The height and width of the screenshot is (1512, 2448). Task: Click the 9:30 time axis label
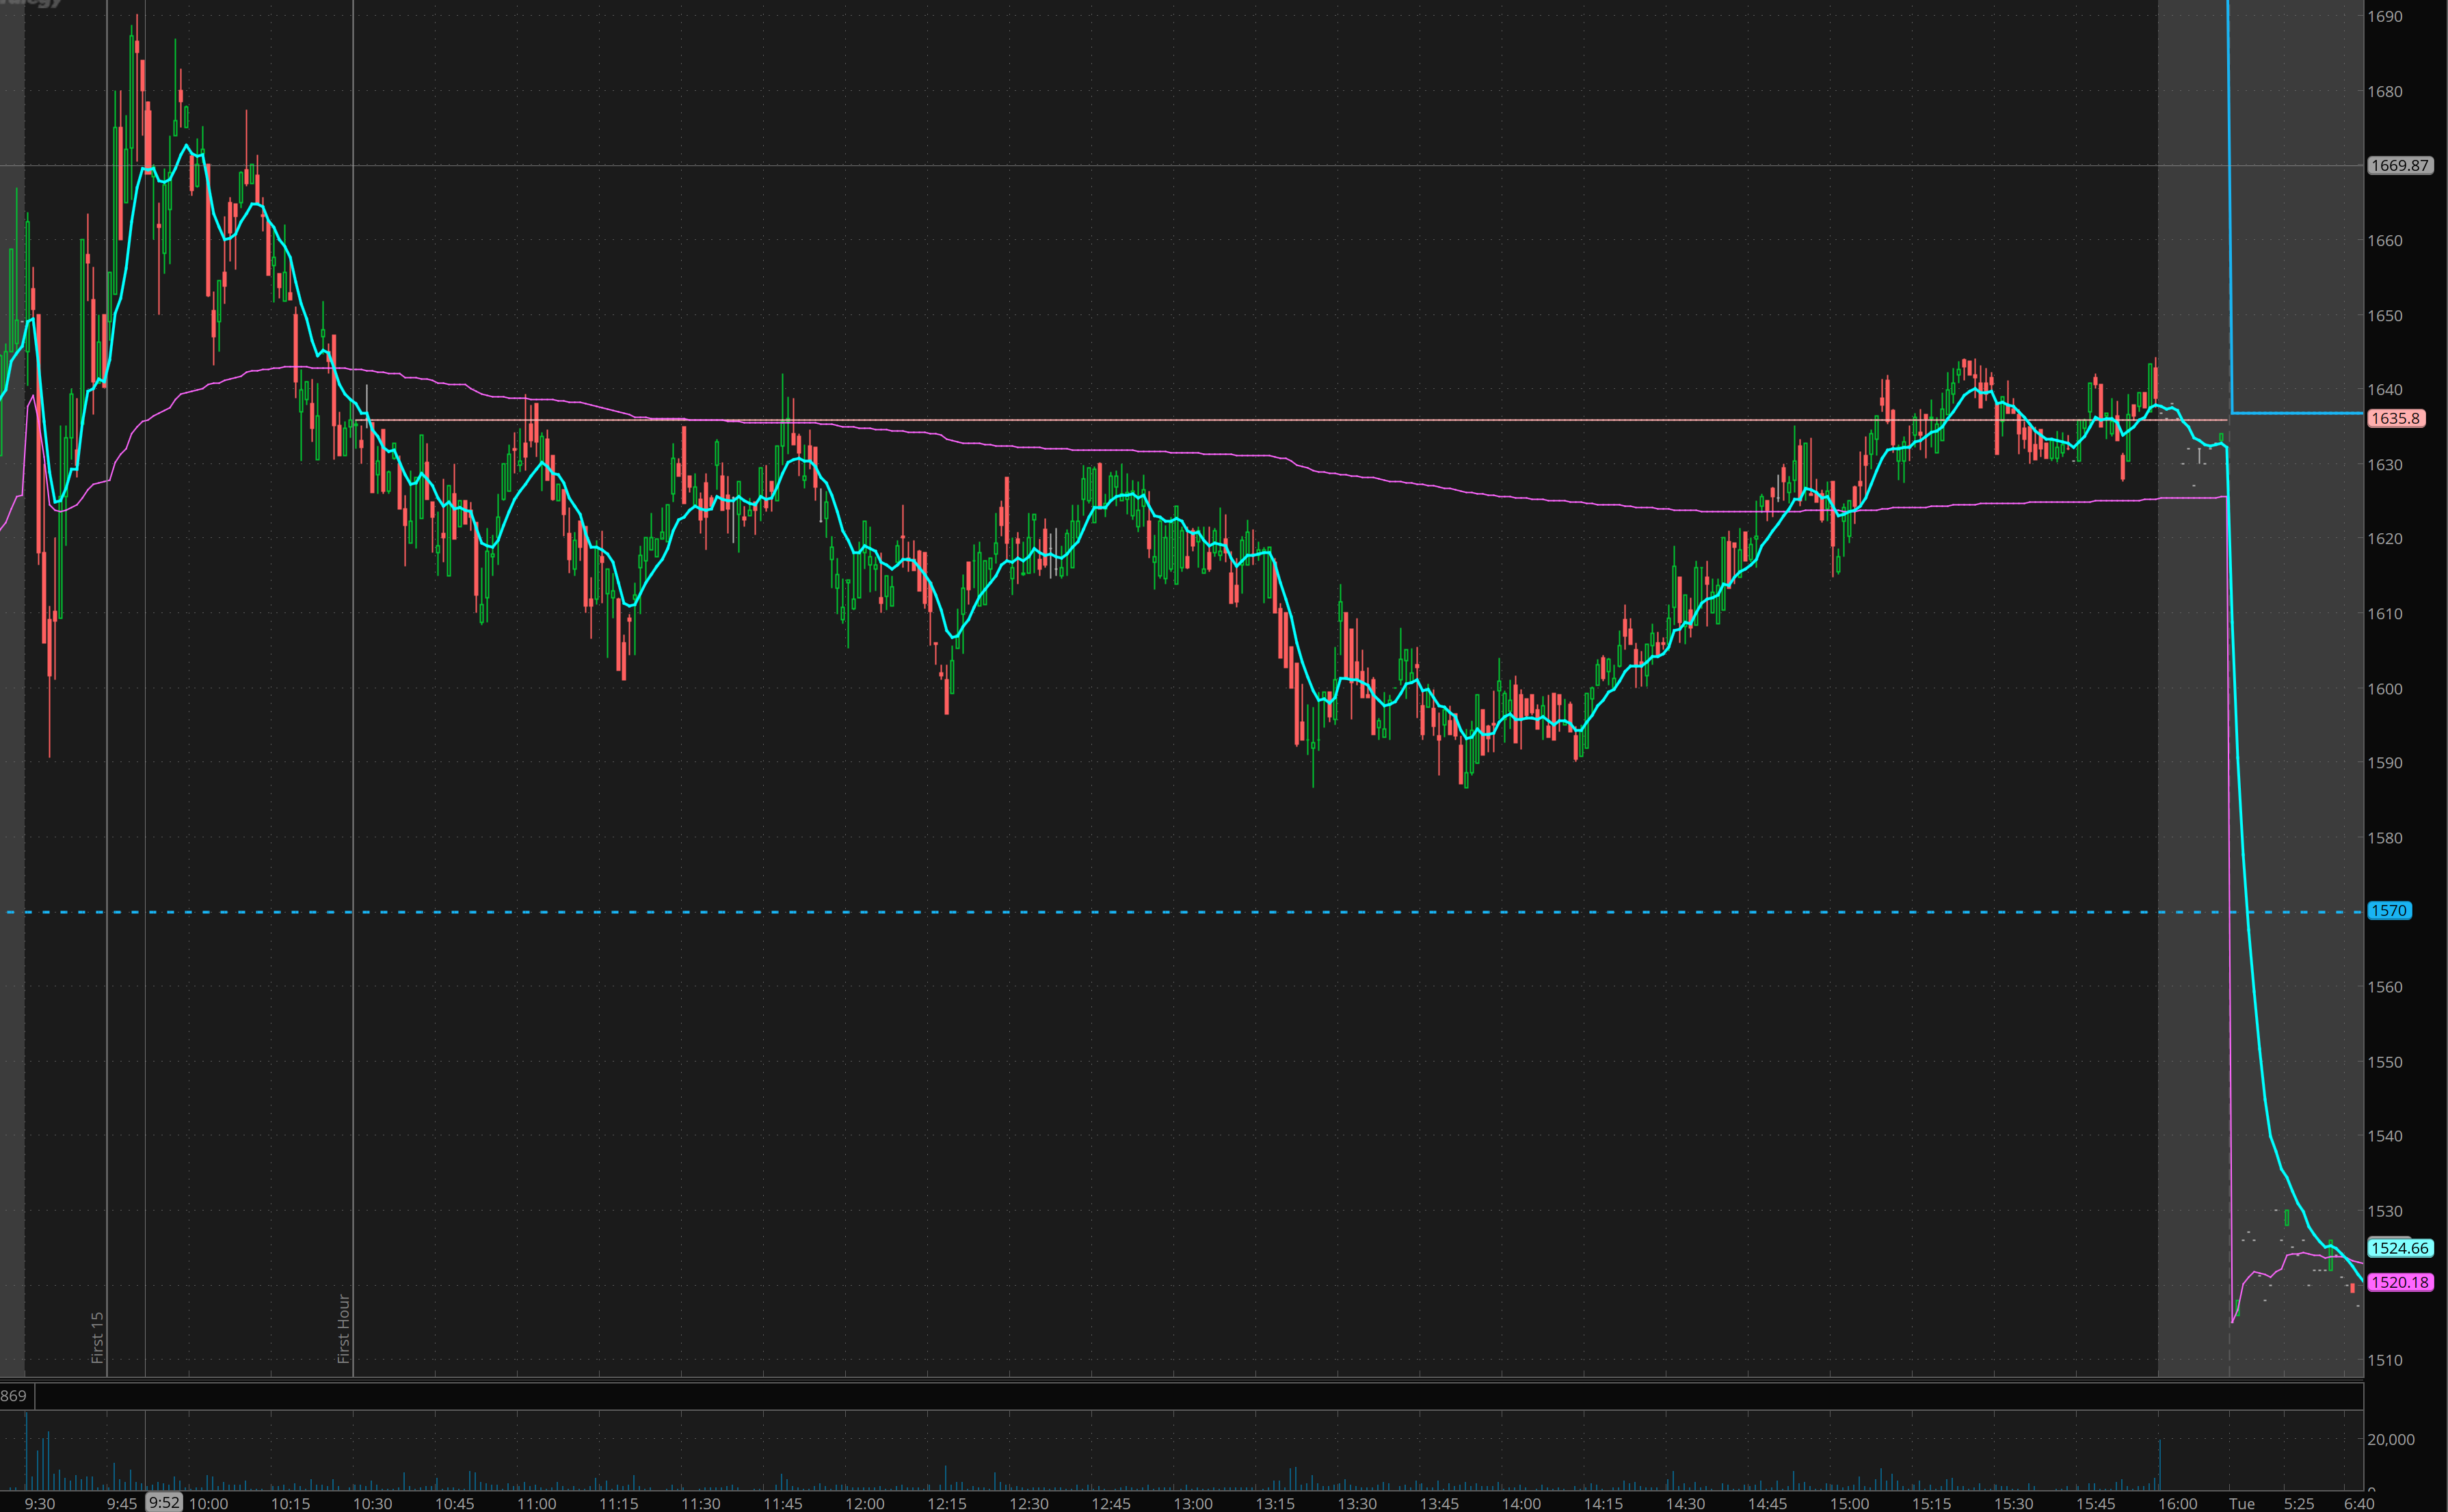[40, 1504]
